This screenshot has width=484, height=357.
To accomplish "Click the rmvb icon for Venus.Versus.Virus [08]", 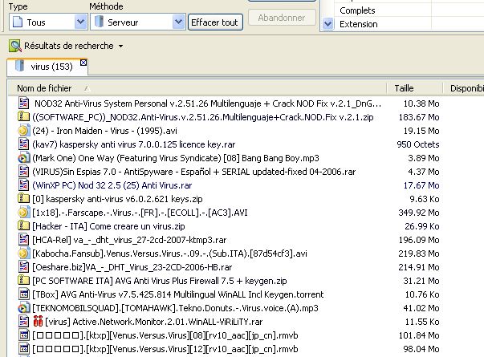I will click(x=23, y=335).
